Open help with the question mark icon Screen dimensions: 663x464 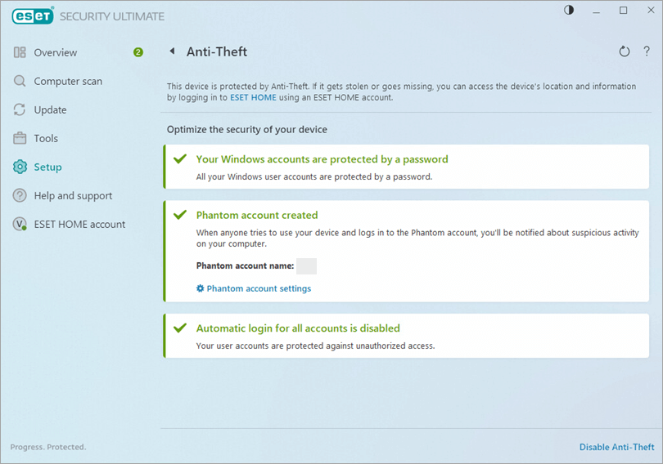[x=647, y=51]
